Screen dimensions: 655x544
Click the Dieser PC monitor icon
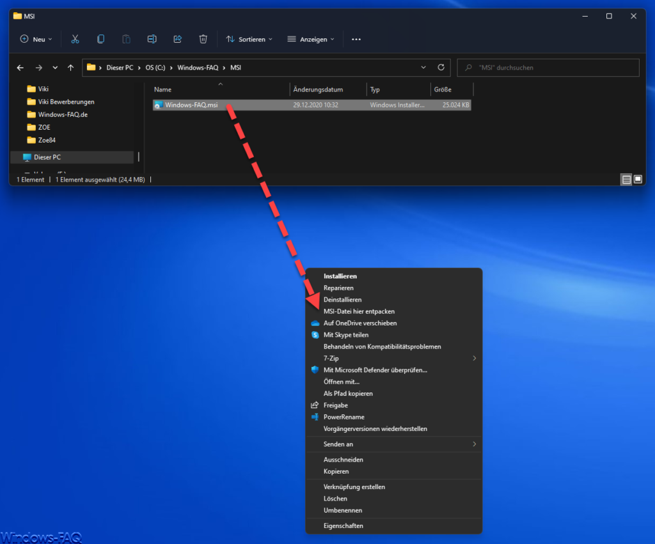(27, 157)
